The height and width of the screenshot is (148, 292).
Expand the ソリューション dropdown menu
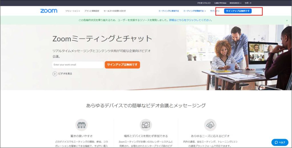point(72,11)
